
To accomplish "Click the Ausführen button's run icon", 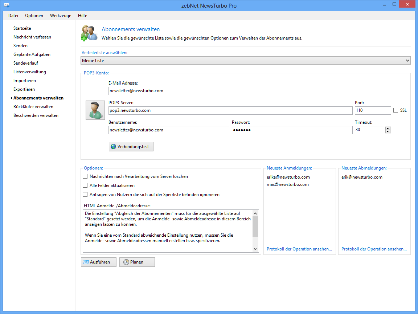I will pos(86,262).
